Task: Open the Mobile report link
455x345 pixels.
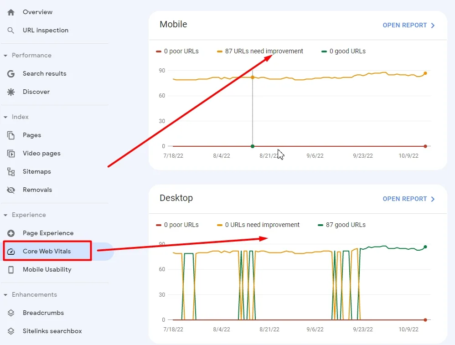Action: [x=408, y=26]
